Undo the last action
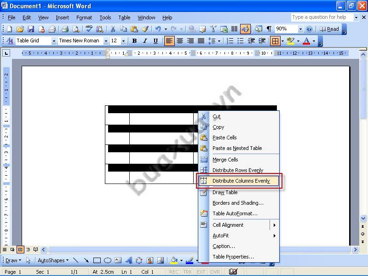Viewport: 368px width, 276px height. 158,29
